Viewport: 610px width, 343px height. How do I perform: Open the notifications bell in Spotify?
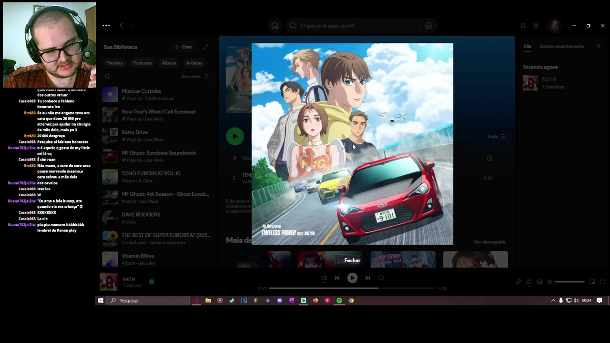pos(523,26)
